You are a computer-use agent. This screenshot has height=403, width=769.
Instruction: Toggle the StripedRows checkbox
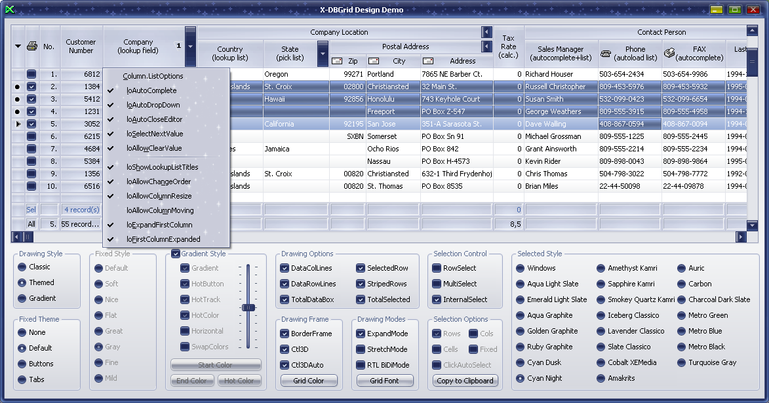[x=361, y=284]
